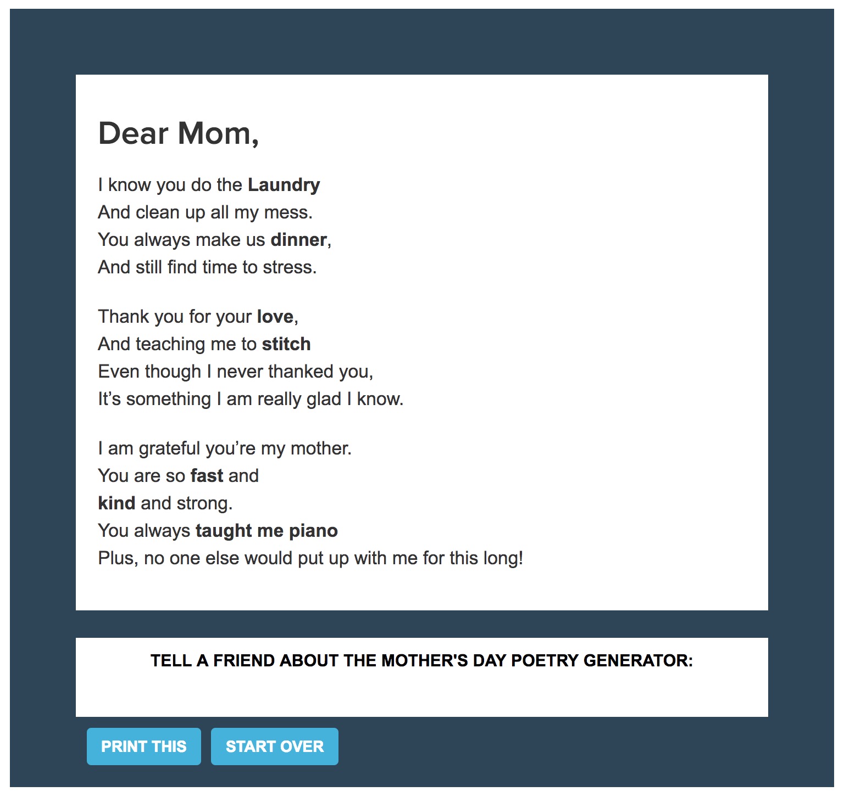This screenshot has height=797, width=844.
Task: Click the line "And clean up all my mess."
Action: 205,212
